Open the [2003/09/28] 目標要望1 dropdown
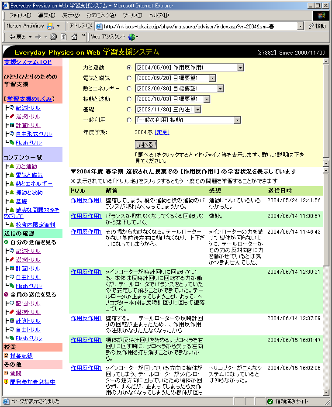 [176, 78]
